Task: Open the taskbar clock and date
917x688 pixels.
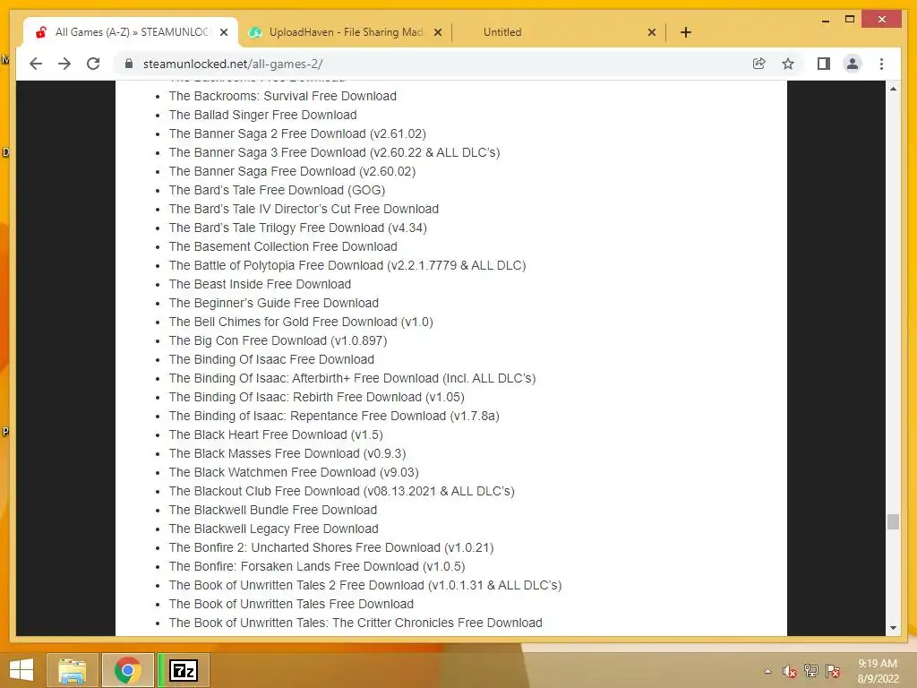Action: pyautogui.click(x=878, y=671)
